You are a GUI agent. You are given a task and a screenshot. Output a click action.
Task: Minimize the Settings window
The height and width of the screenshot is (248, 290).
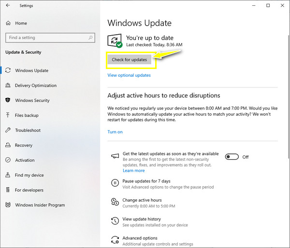[x=254, y=5]
